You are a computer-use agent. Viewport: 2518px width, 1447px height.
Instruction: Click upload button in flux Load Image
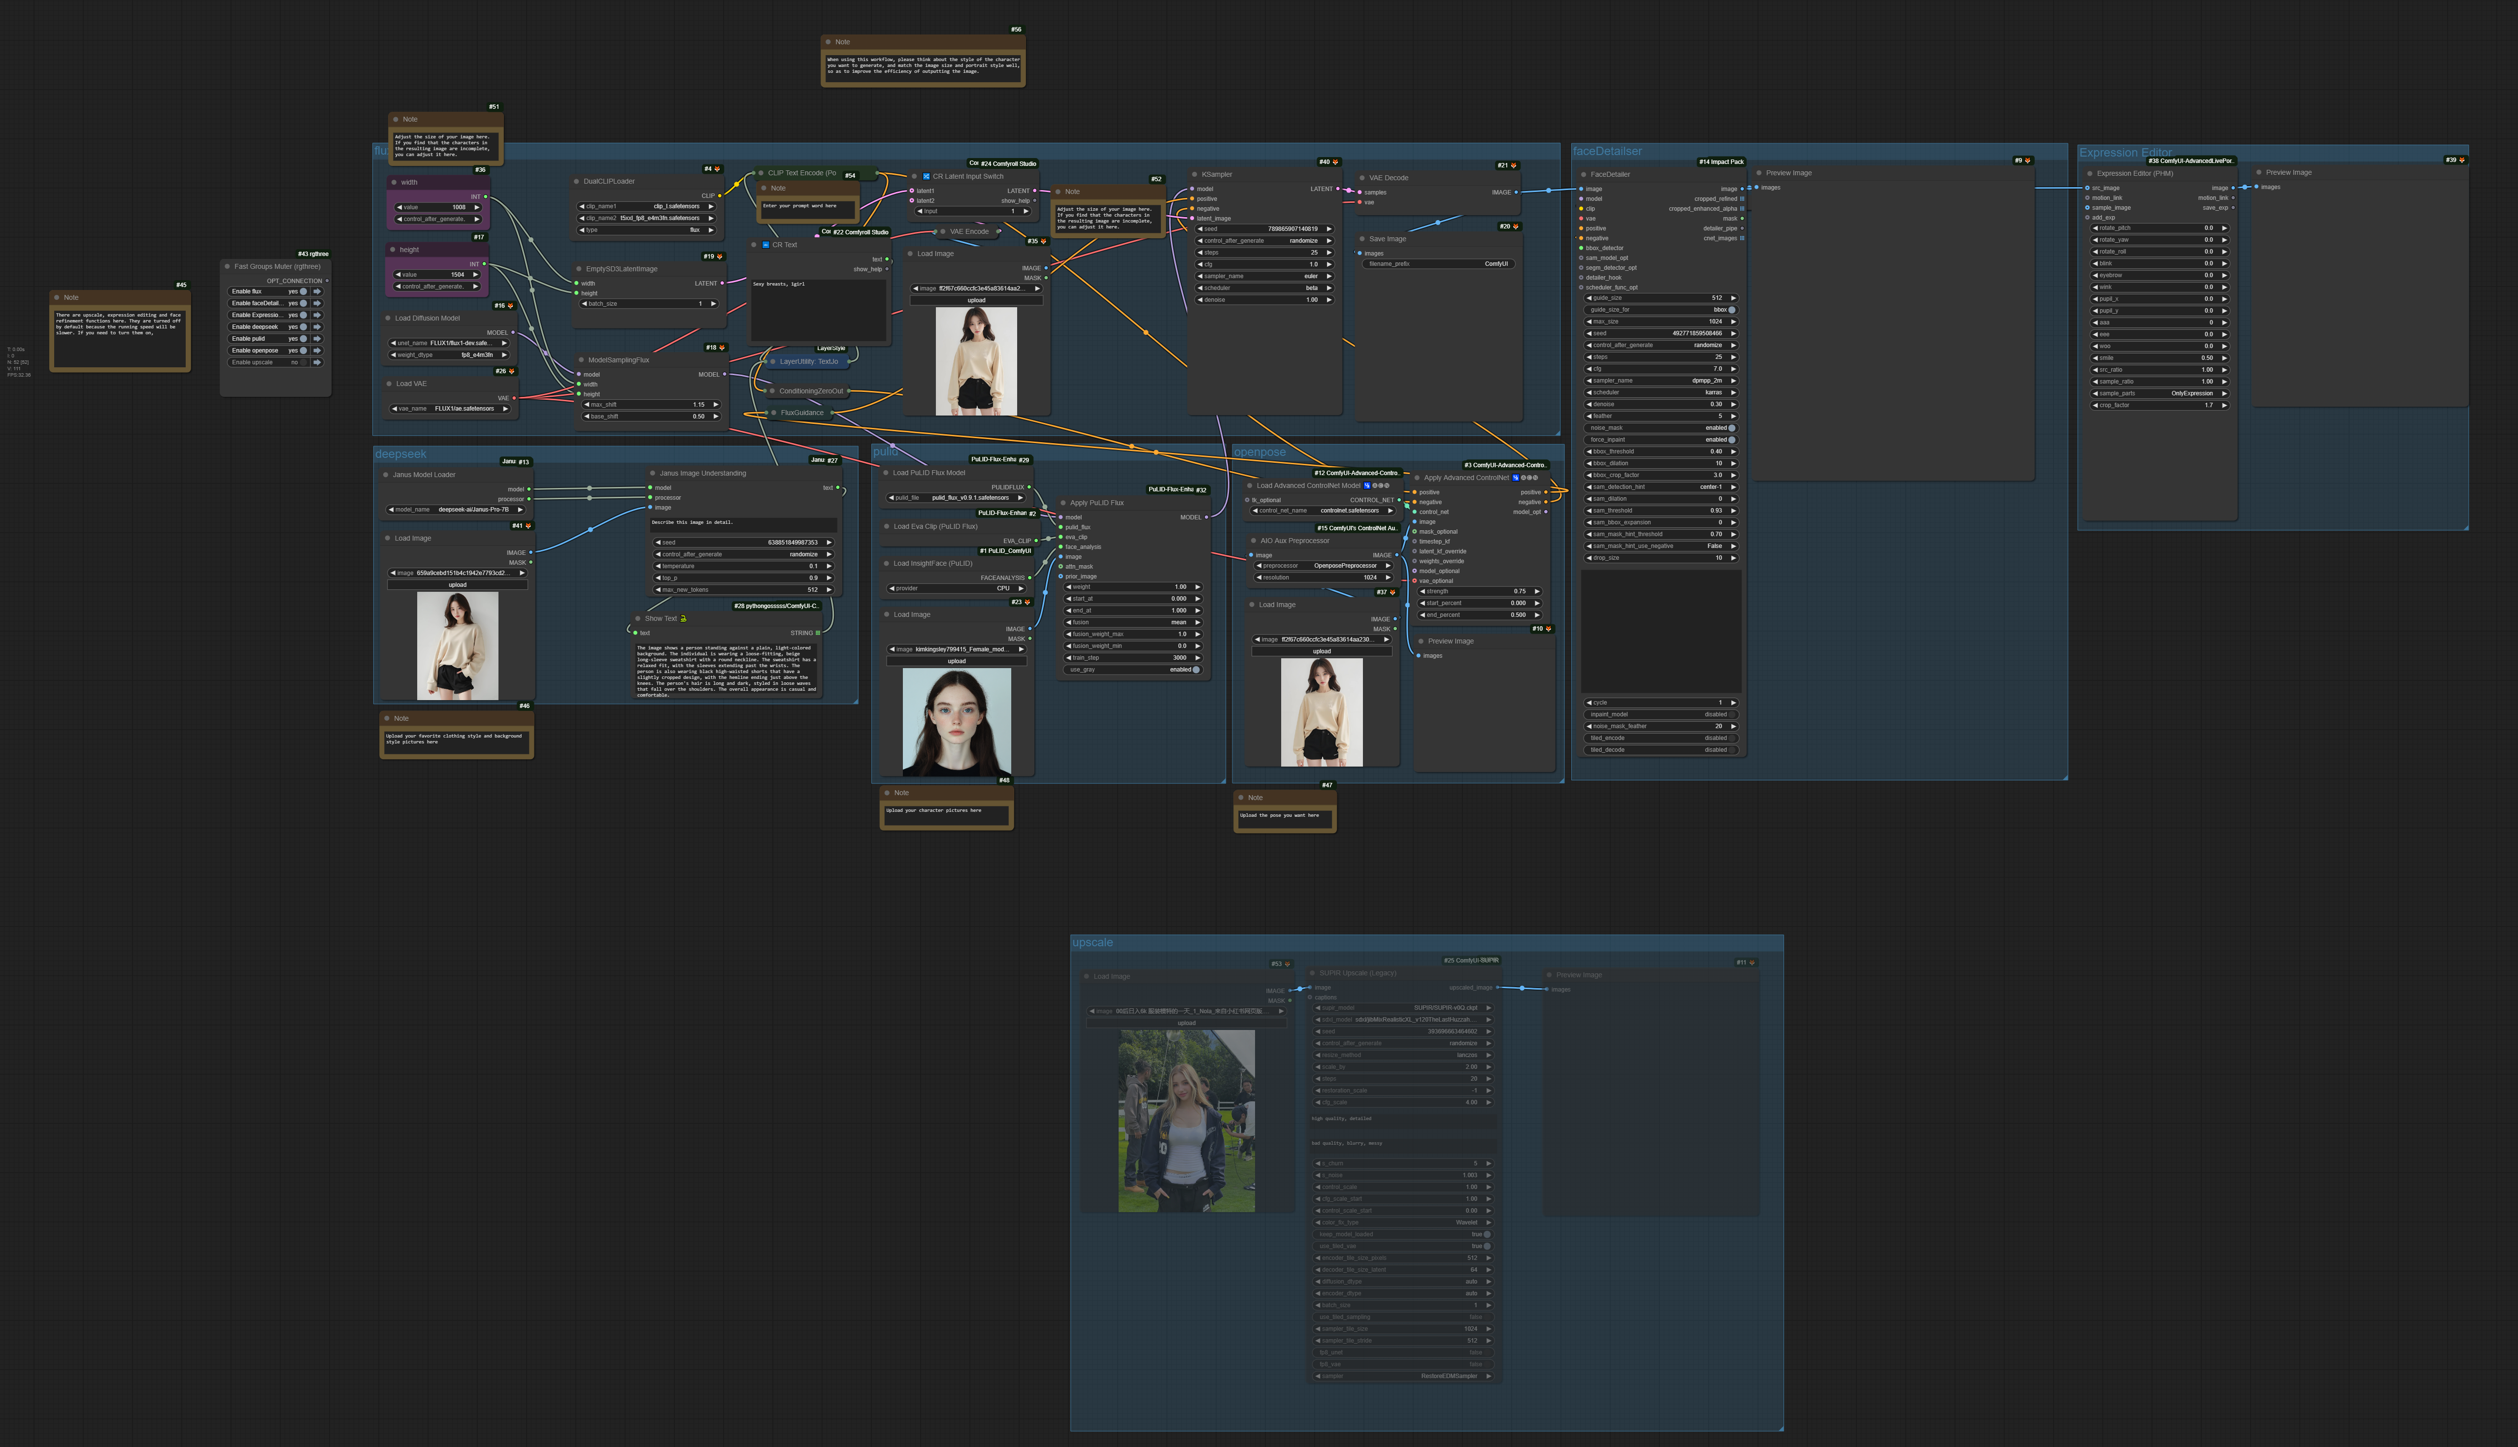[x=976, y=300]
